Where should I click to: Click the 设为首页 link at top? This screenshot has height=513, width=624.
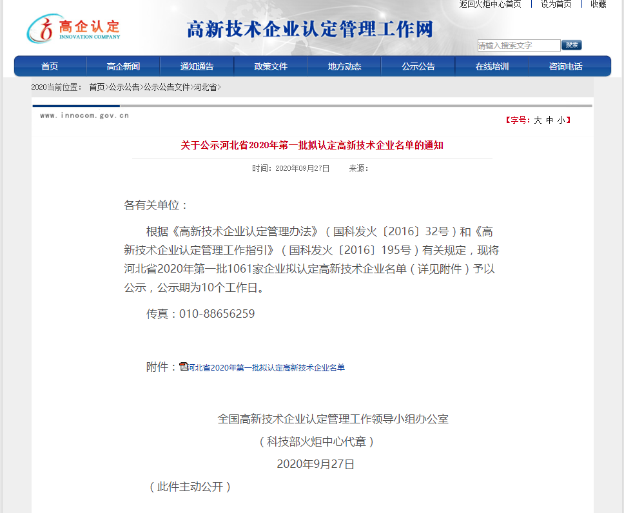[556, 5]
